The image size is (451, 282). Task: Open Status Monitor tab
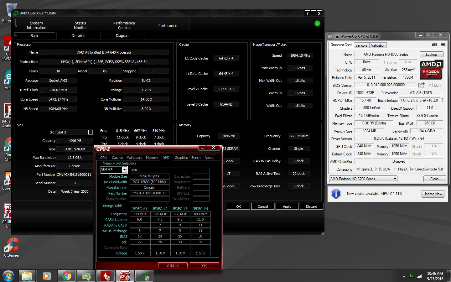80,25
